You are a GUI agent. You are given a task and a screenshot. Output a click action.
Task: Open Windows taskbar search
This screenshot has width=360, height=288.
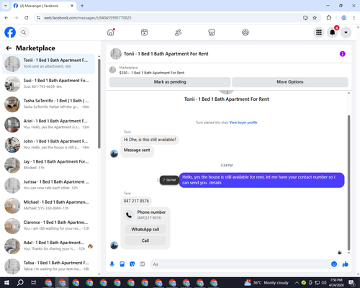click(20, 283)
